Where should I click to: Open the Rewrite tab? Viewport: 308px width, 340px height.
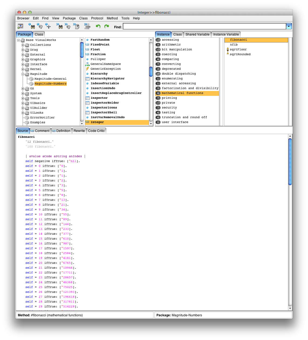[79, 131]
